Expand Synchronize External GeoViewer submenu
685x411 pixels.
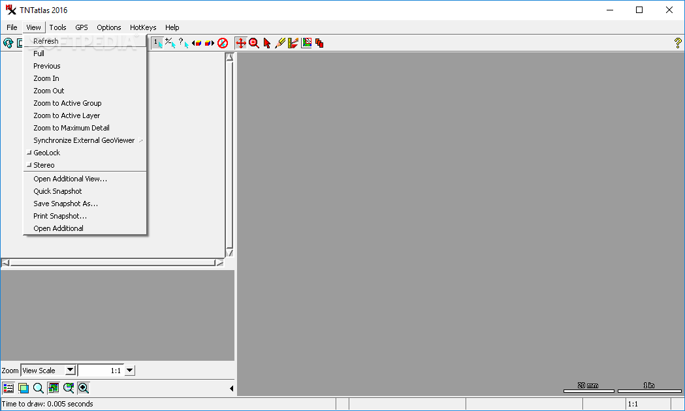click(x=85, y=140)
